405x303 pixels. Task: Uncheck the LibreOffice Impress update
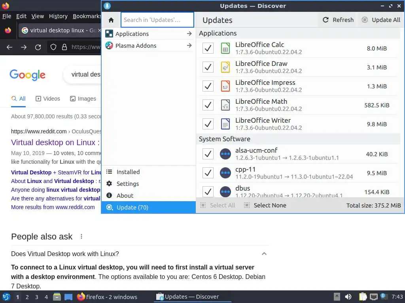tap(208, 86)
